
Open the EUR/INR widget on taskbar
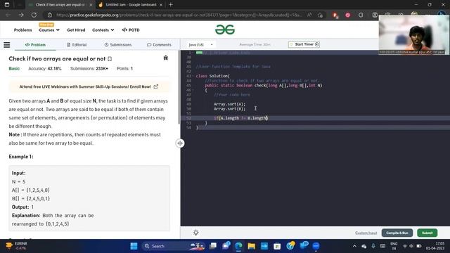pos(16,246)
